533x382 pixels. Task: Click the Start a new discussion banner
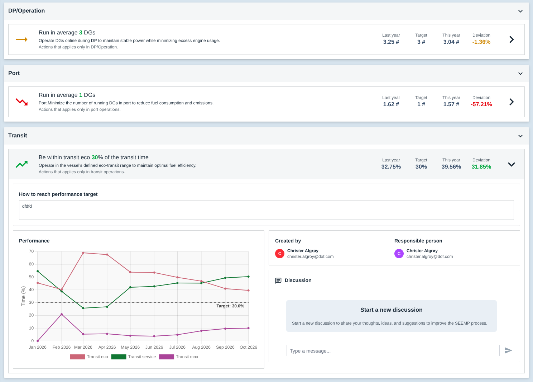click(x=392, y=316)
